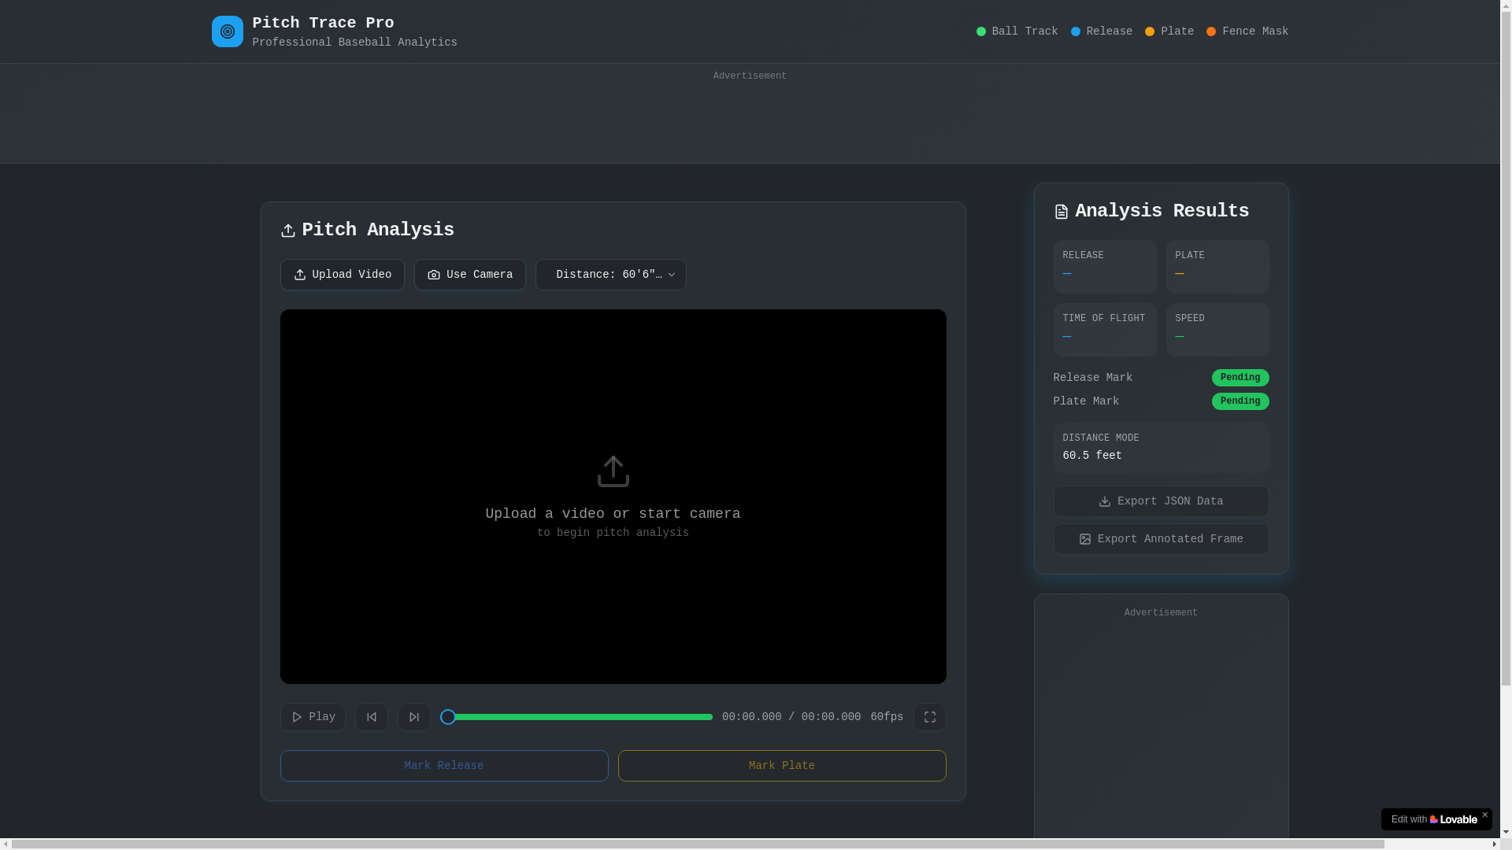Click the Mark Release button
Image resolution: width=1512 pixels, height=850 pixels.
click(x=444, y=766)
